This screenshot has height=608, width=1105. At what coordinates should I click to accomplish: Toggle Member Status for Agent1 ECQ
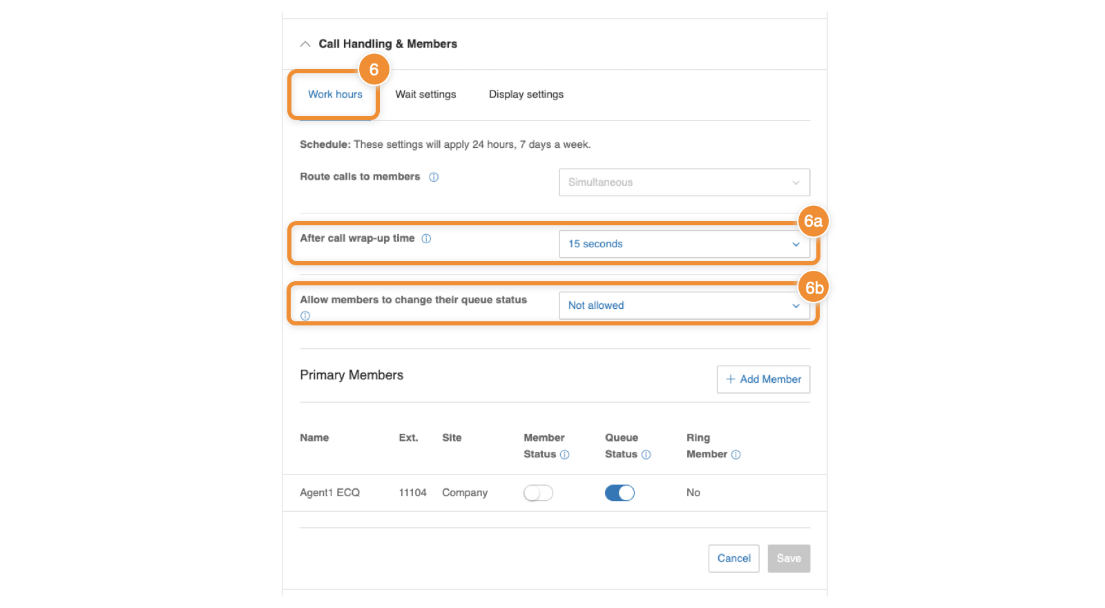point(538,493)
